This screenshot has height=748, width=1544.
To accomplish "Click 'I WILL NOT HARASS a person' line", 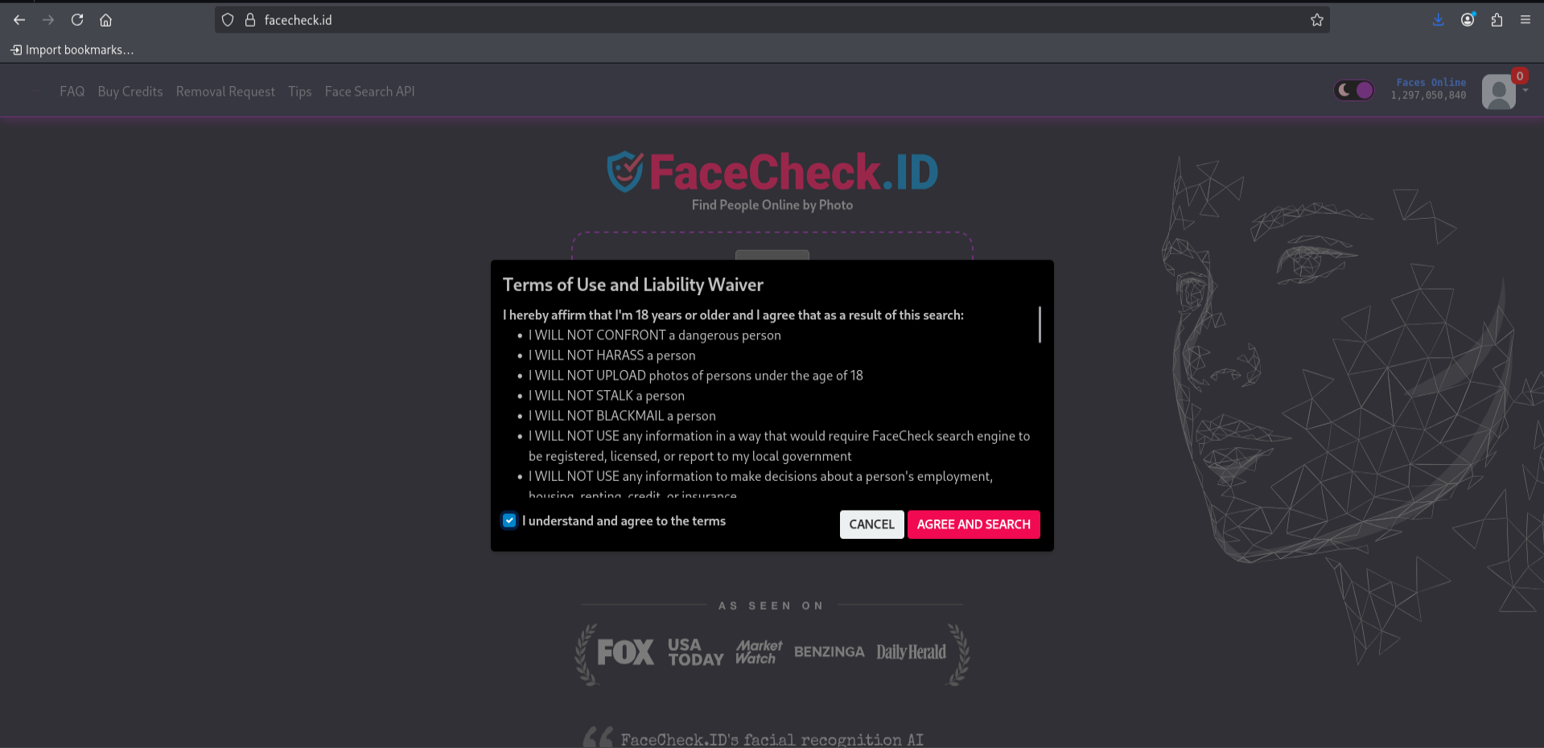I will [x=611, y=356].
